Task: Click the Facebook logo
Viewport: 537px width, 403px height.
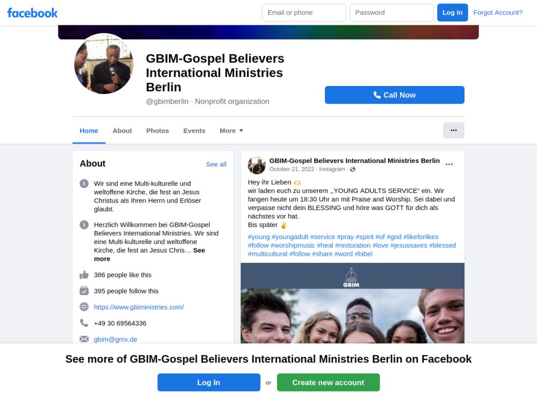Action: coord(32,13)
